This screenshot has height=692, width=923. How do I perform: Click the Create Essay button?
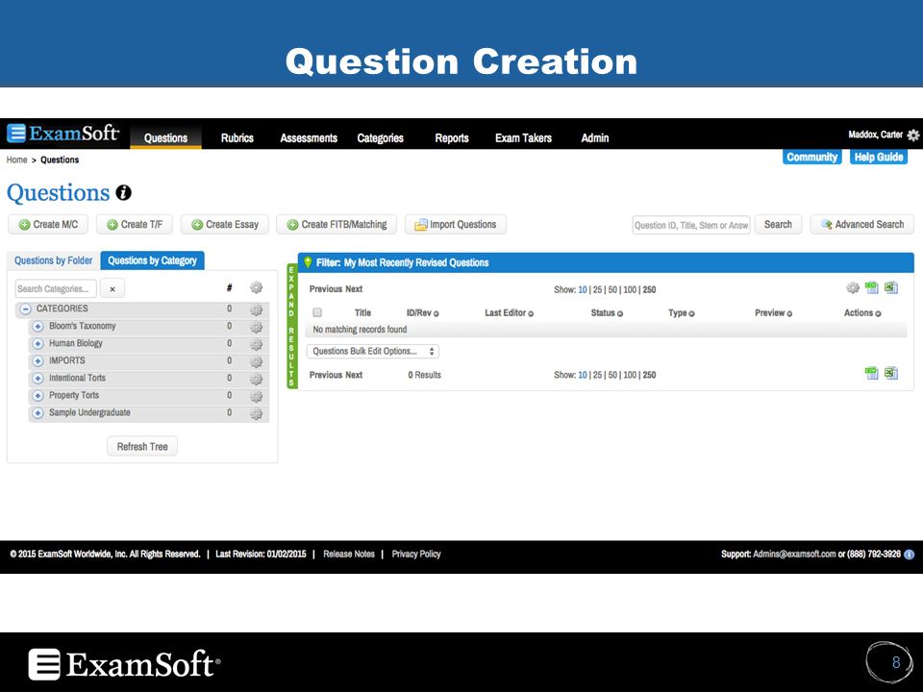click(225, 225)
